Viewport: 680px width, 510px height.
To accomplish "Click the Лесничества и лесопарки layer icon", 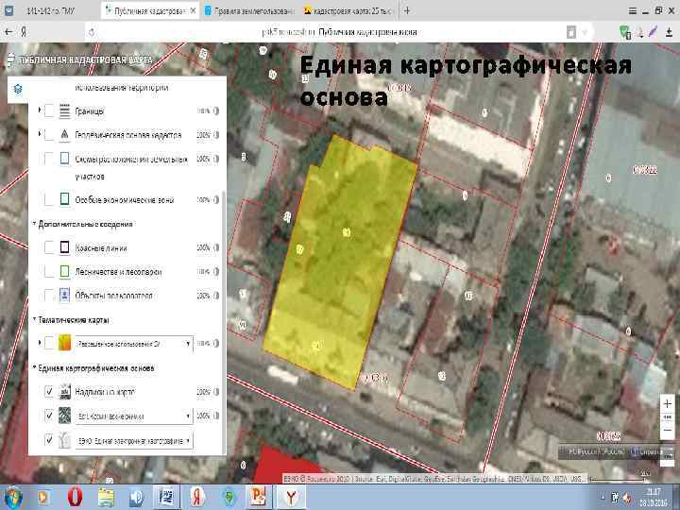I will point(64,272).
